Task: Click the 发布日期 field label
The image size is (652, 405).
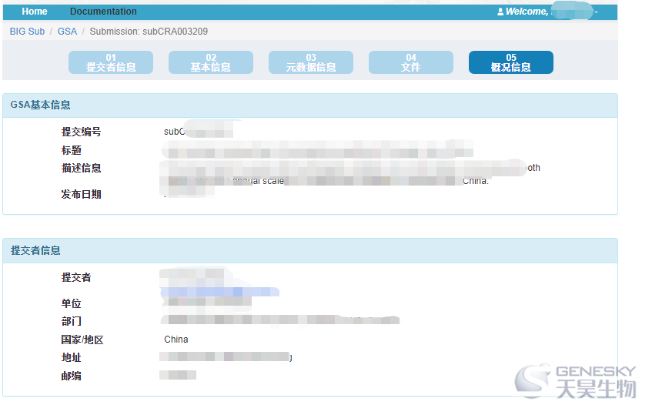Action: pos(82,194)
